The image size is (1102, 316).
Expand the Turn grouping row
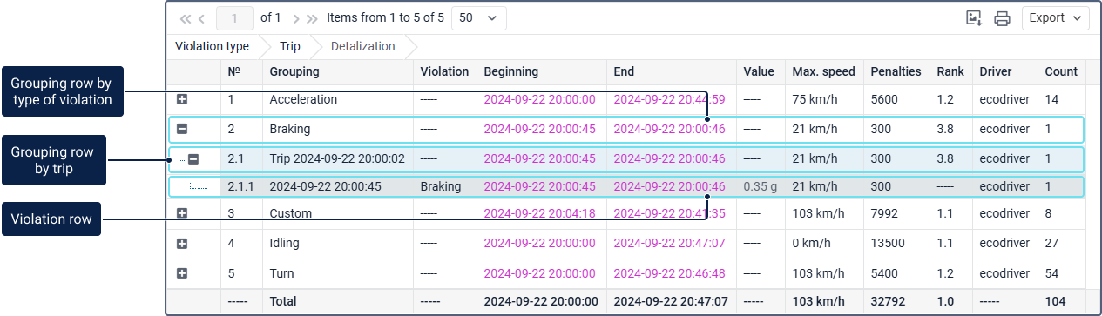click(182, 273)
